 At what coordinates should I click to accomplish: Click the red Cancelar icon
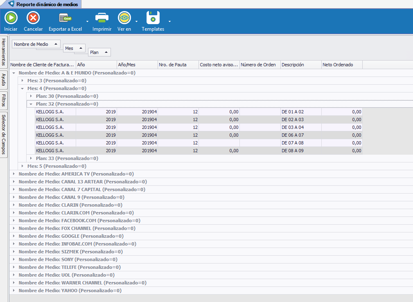(x=33, y=18)
